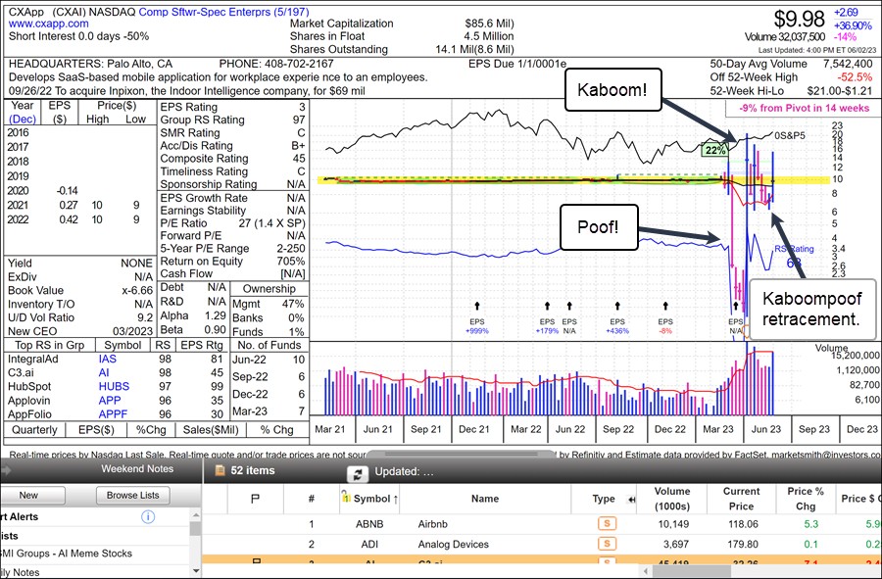Open the APPF symbol link for AppFolio
The image size is (882, 579).
coord(113,414)
